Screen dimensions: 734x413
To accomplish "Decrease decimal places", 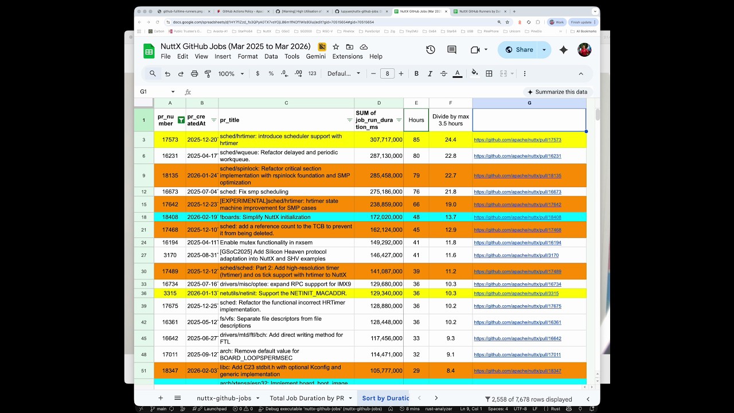I will click(x=284, y=73).
